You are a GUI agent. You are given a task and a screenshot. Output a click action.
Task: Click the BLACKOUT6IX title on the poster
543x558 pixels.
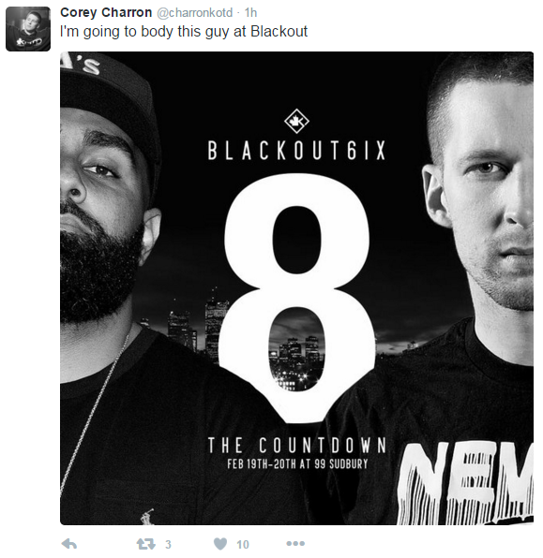click(296, 151)
